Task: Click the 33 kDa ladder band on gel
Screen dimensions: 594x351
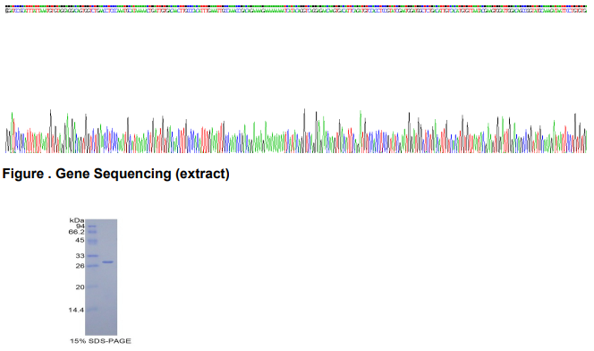Action: (92, 256)
